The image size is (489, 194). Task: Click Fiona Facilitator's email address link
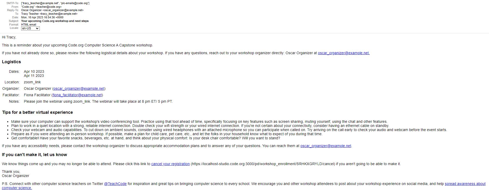pos(77,95)
